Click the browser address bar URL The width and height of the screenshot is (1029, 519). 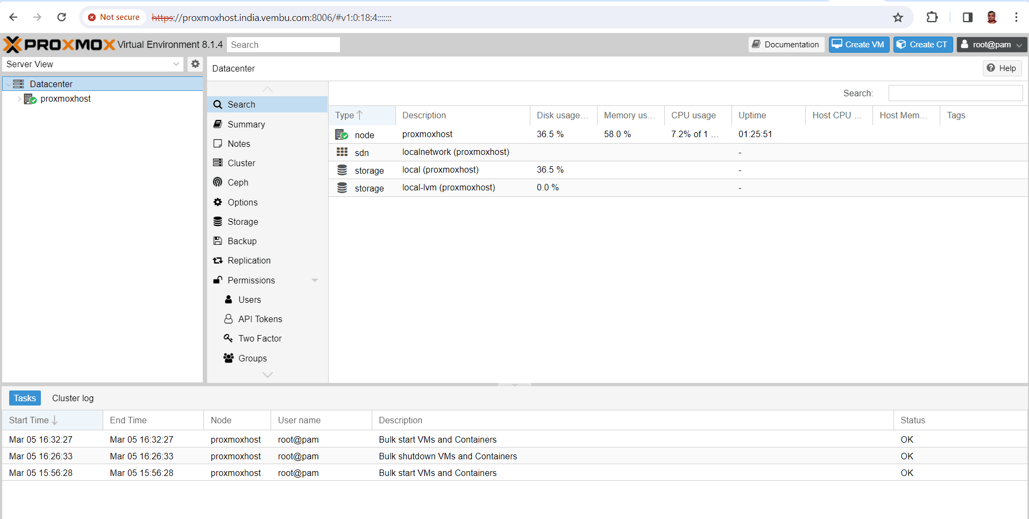272,18
